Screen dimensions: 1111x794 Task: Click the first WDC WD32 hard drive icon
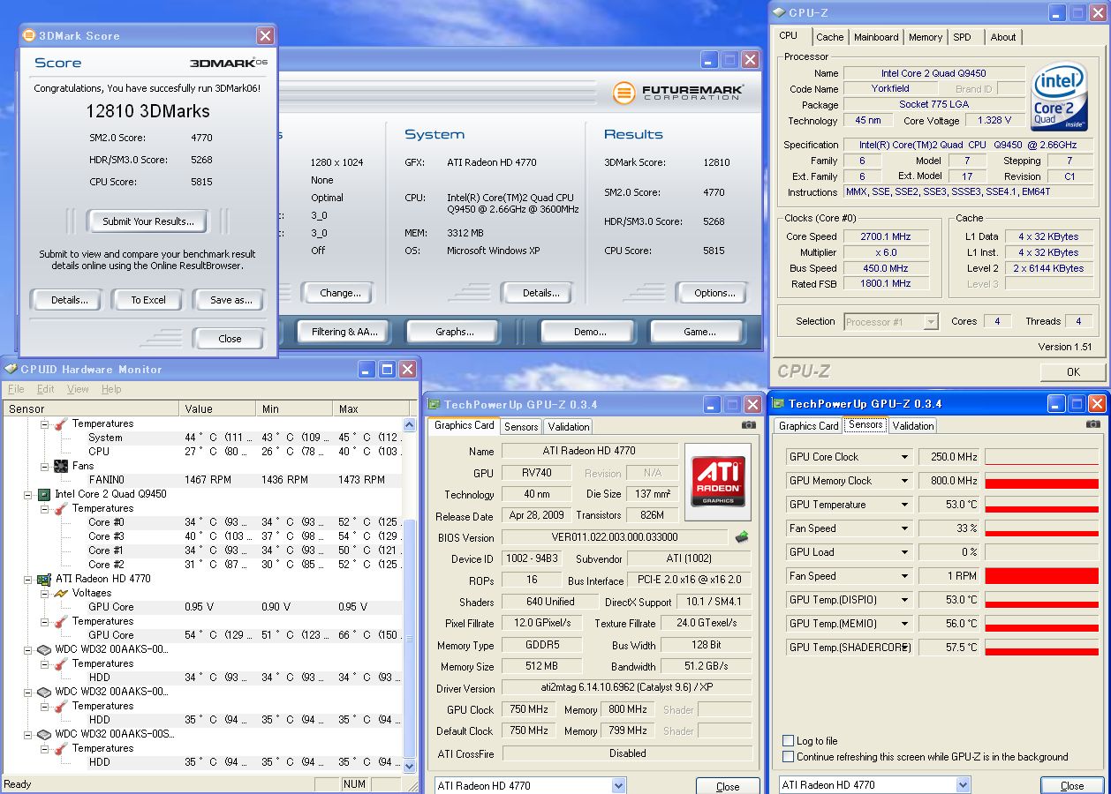pos(43,649)
